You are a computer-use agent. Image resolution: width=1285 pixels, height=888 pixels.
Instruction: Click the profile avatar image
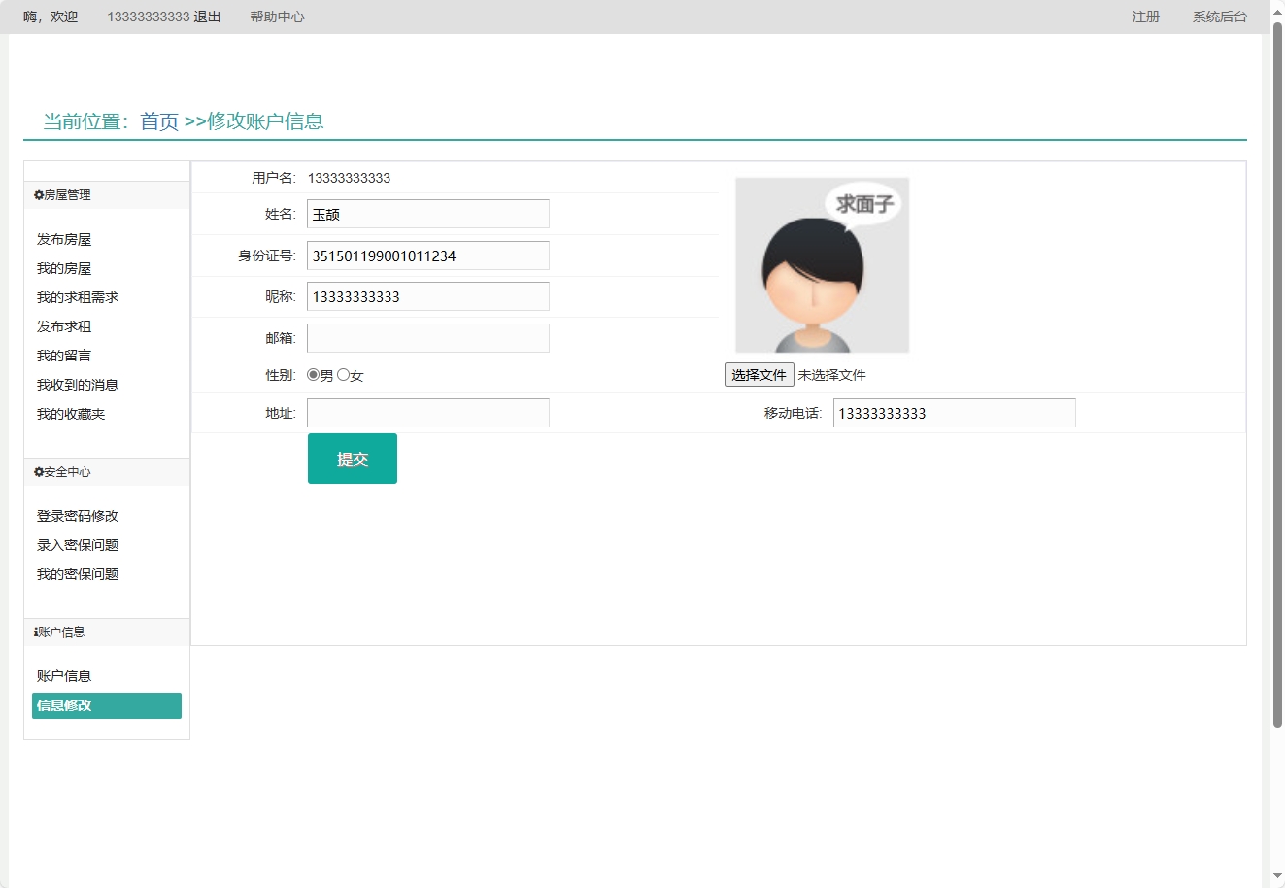(x=822, y=264)
